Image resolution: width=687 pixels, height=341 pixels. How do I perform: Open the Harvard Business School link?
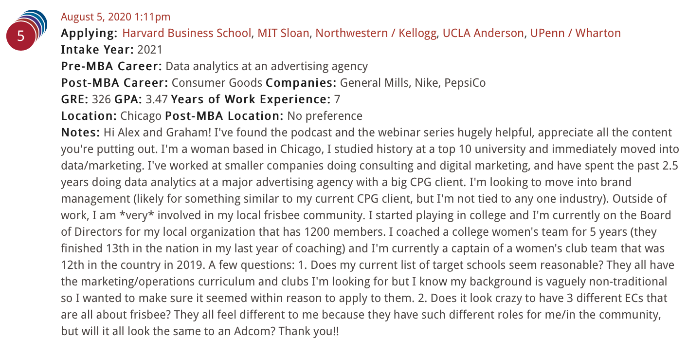(187, 33)
